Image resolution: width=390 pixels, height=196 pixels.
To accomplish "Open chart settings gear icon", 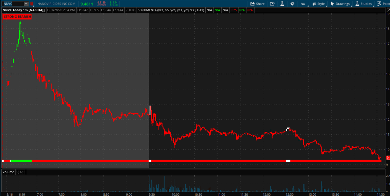I will coord(292,4).
